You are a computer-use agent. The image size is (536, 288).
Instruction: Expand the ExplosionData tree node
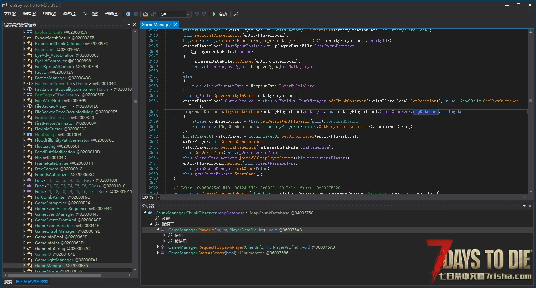(x=24, y=32)
